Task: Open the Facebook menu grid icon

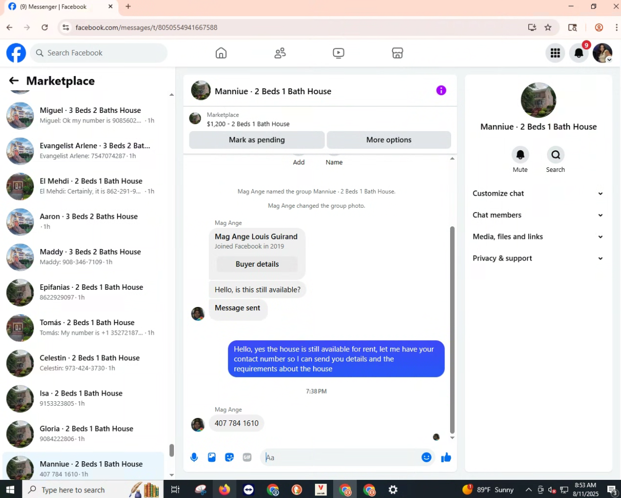Action: pos(555,53)
